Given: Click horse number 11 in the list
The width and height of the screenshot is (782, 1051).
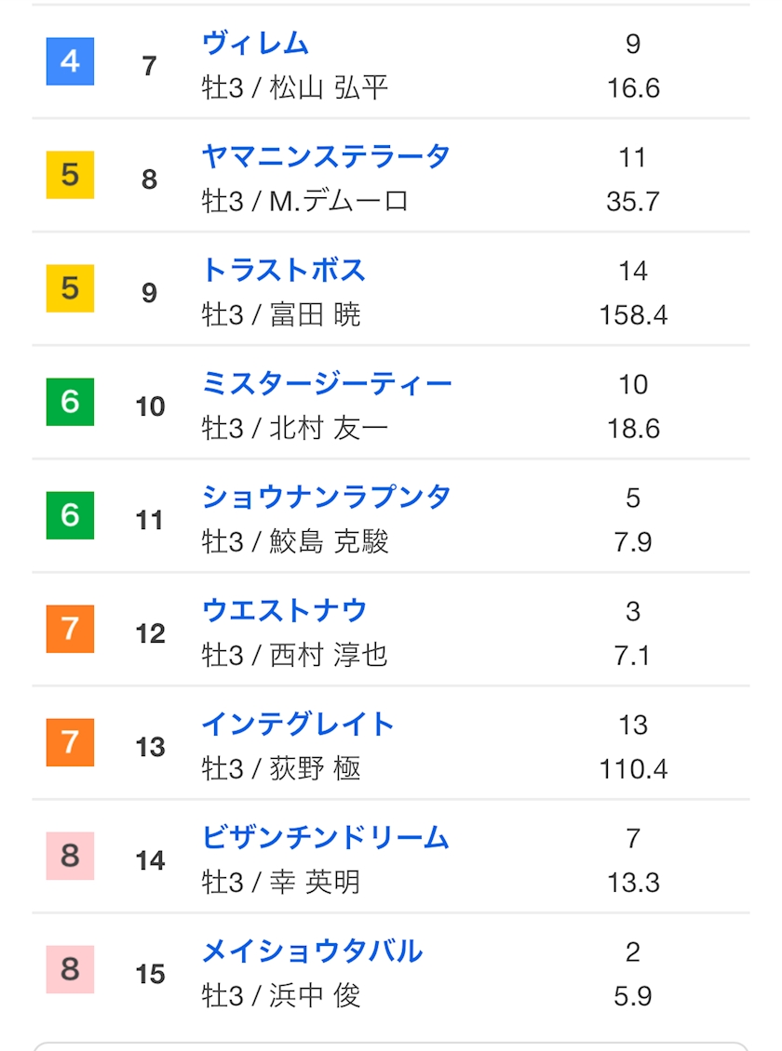Looking at the screenshot, I should (x=150, y=520).
